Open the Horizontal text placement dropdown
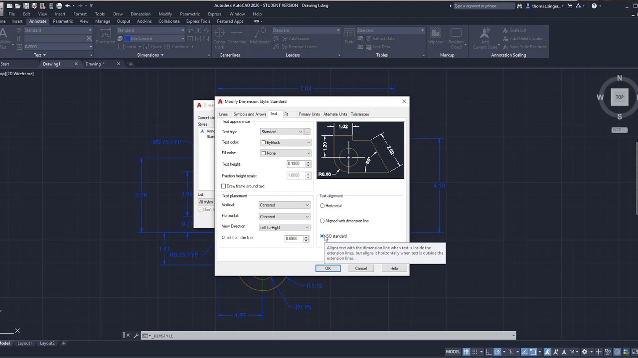 tap(284, 217)
